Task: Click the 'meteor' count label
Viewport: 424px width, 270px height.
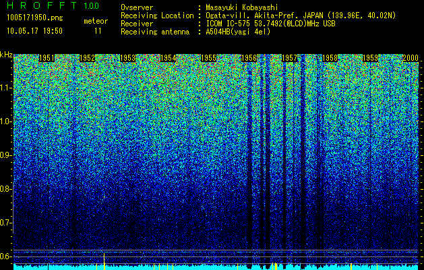Action: [96, 21]
